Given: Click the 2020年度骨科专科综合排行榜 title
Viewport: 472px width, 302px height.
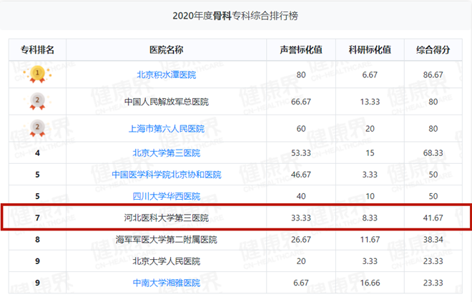Looking at the screenshot, I should tap(235, 16).
